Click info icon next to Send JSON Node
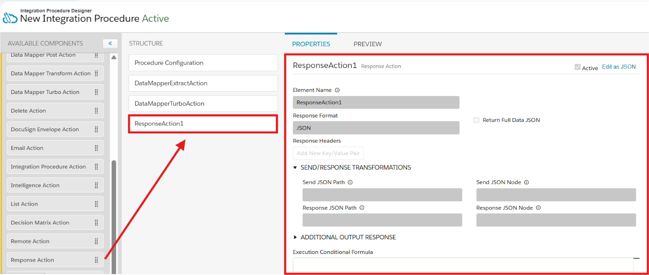The image size is (649, 275). [527, 182]
